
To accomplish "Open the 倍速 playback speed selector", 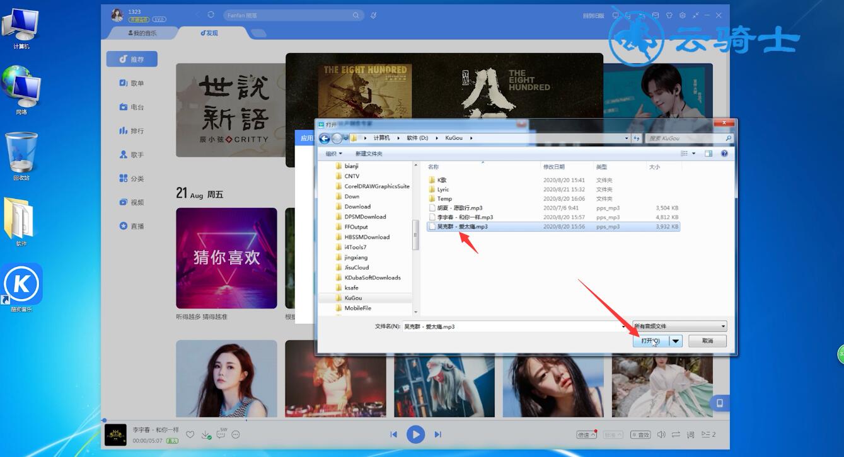I will pyautogui.click(x=586, y=434).
